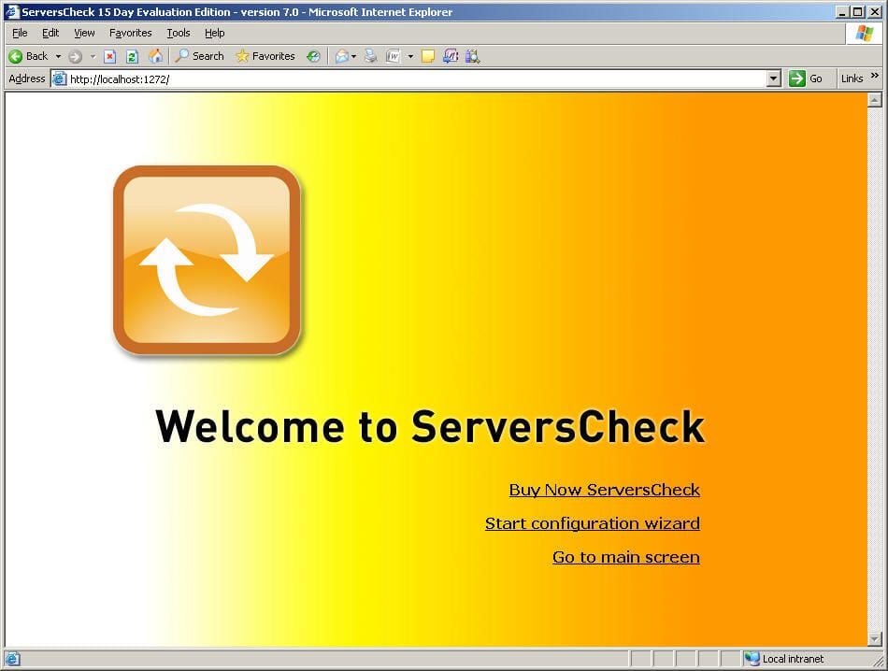888x671 pixels.
Task: Click into the address URL field
Action: 416,79
